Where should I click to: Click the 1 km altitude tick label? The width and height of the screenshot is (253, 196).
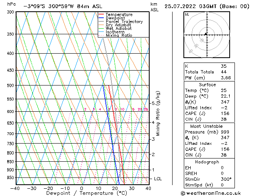(x=153, y=170)
